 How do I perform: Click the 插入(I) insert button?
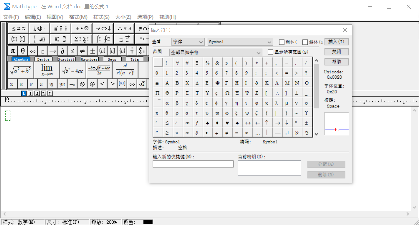(x=336, y=42)
